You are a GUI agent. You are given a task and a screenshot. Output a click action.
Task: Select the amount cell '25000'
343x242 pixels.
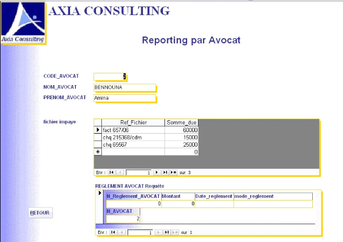[181, 144]
